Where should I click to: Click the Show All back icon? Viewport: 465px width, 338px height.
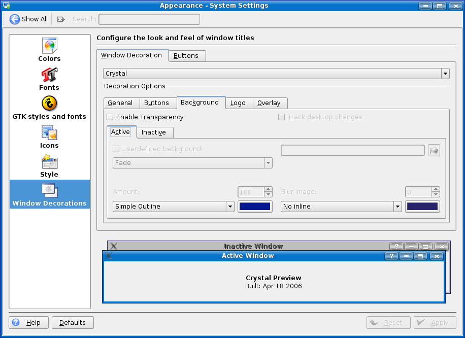click(x=15, y=19)
